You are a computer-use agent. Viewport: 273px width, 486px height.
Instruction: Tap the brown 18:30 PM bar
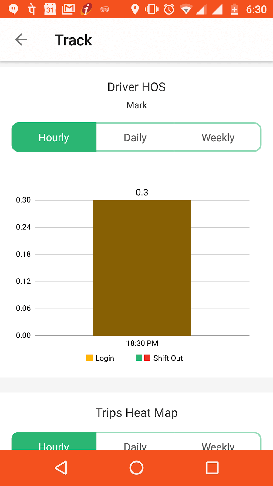pyautogui.click(x=142, y=268)
